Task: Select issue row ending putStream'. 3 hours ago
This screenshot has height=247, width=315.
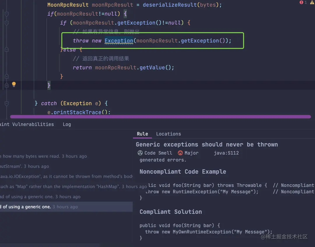Action: click(66, 166)
